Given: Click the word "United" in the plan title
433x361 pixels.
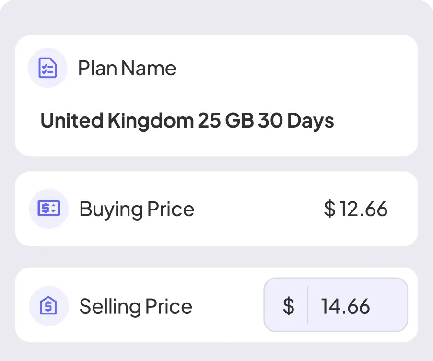Looking at the screenshot, I should pos(72,121).
